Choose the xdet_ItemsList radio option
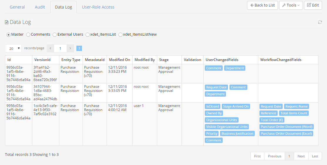This screenshot has height=165, width=327. 88,34
